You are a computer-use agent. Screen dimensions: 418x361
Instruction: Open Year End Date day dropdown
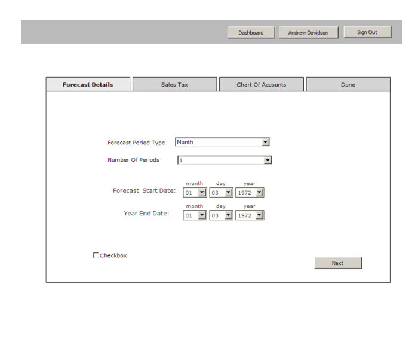click(x=228, y=215)
